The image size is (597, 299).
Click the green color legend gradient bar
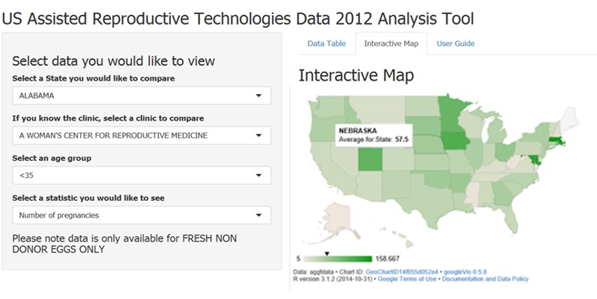click(340, 258)
